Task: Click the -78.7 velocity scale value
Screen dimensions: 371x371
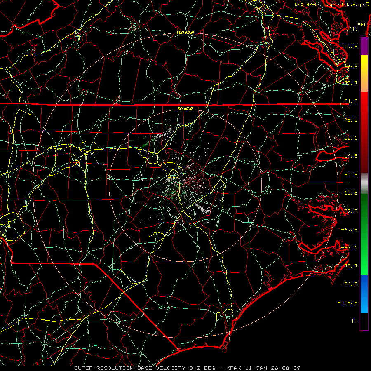Action: (350, 266)
